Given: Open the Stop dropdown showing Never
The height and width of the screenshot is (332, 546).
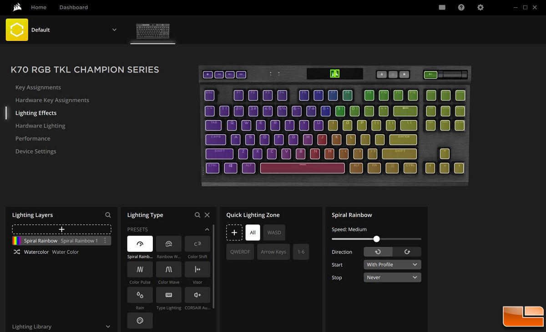Looking at the screenshot, I should tap(392, 277).
